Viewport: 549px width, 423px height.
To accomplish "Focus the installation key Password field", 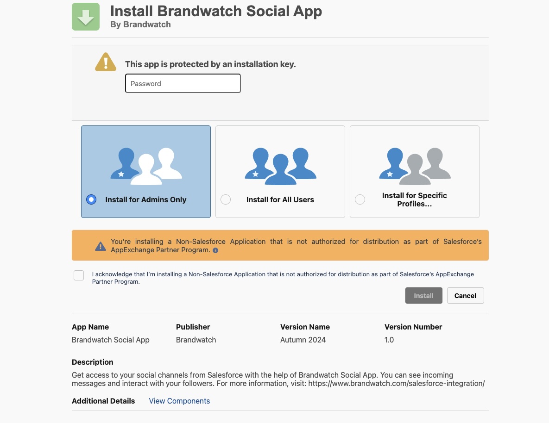I will pos(183,83).
